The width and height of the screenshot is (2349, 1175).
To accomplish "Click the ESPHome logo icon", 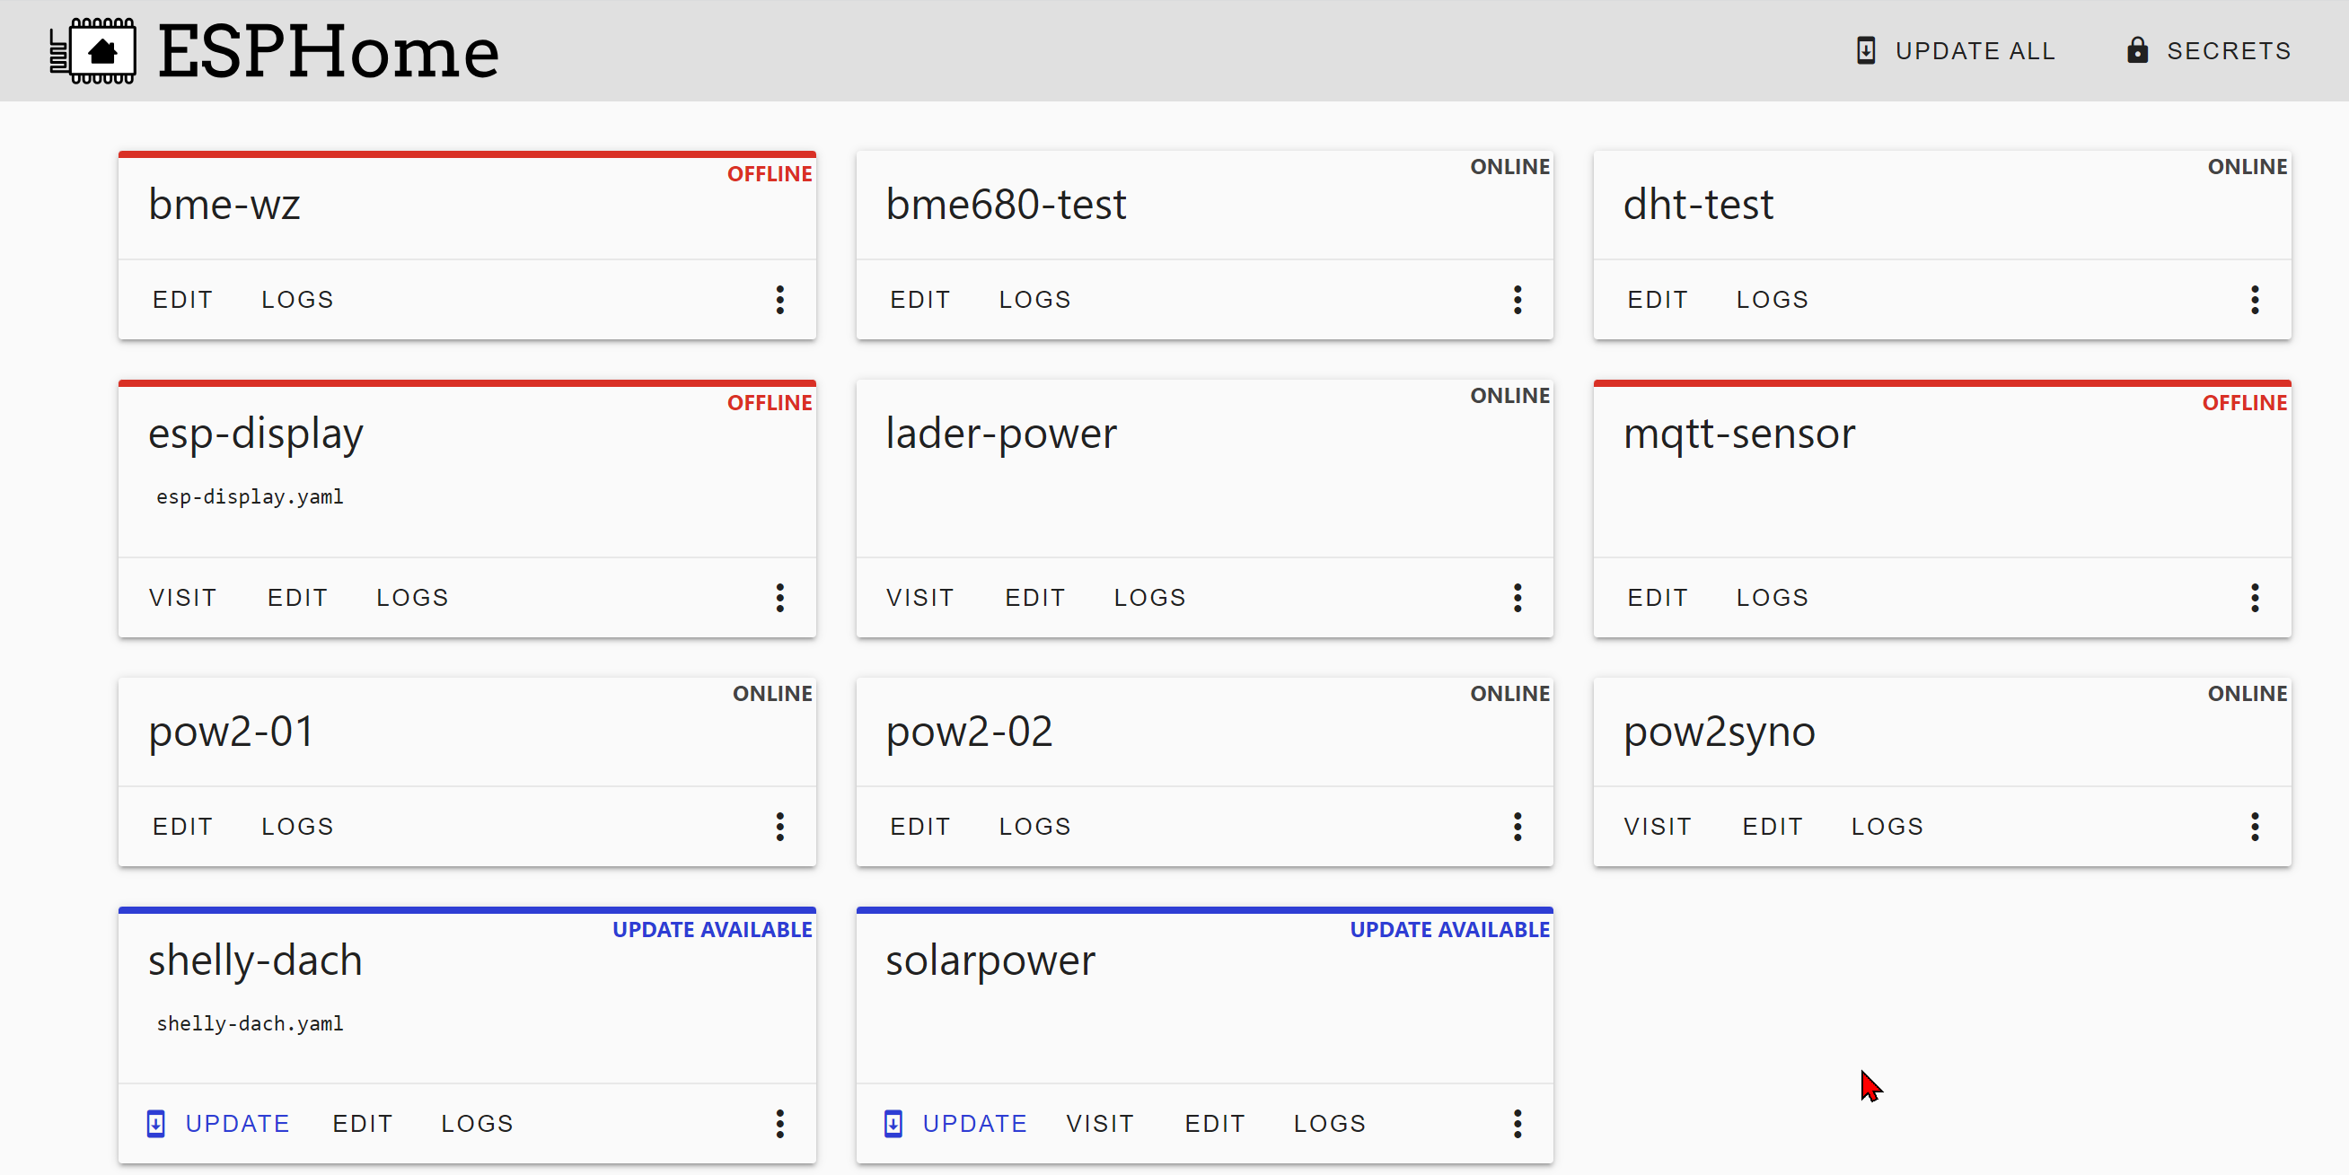I will click(x=93, y=51).
